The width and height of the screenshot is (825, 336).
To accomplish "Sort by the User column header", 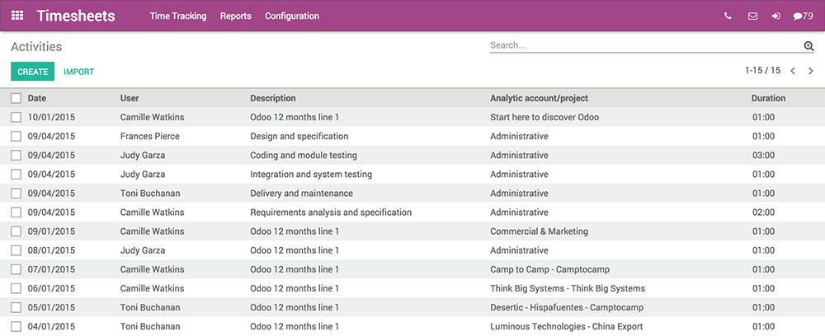I will 130,98.
